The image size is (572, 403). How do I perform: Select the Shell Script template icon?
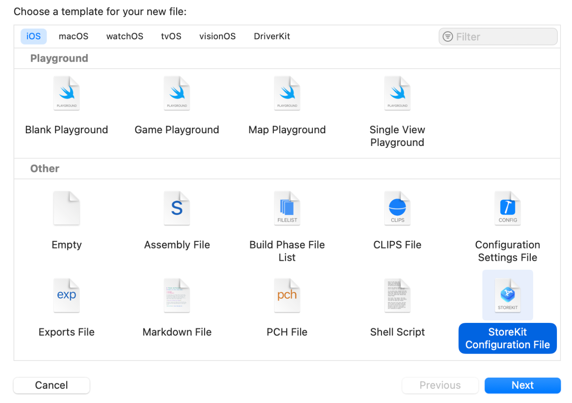click(398, 296)
